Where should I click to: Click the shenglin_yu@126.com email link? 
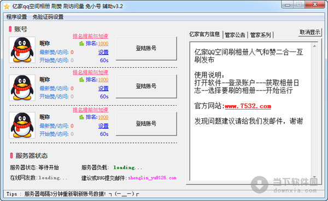click(153, 178)
